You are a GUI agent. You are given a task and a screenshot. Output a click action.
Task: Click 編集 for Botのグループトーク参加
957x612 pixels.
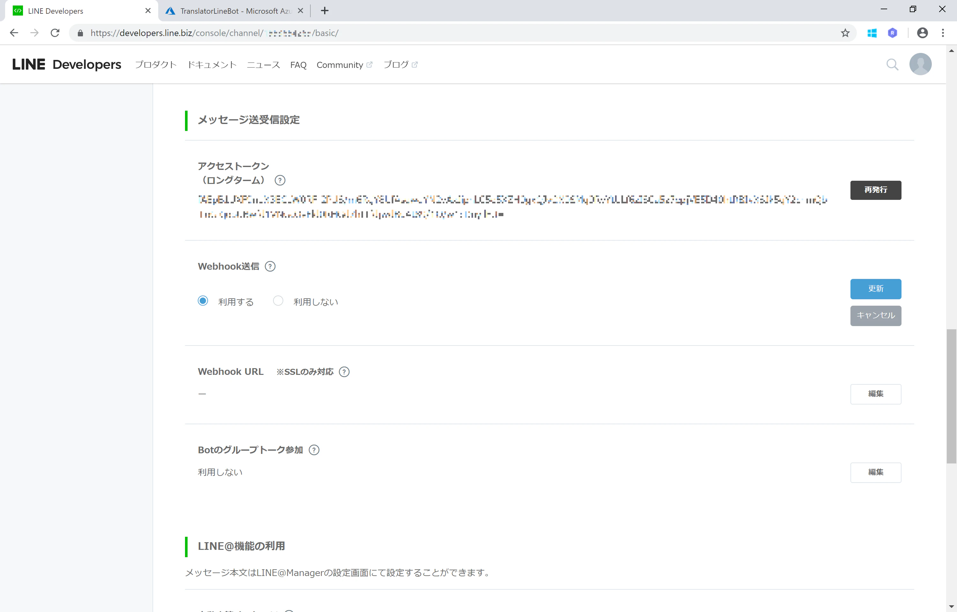875,472
